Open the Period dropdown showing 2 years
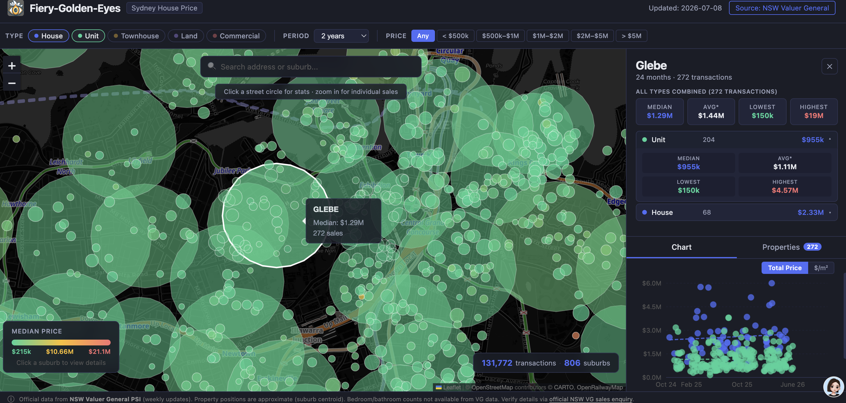This screenshot has width=846, height=403. point(341,36)
